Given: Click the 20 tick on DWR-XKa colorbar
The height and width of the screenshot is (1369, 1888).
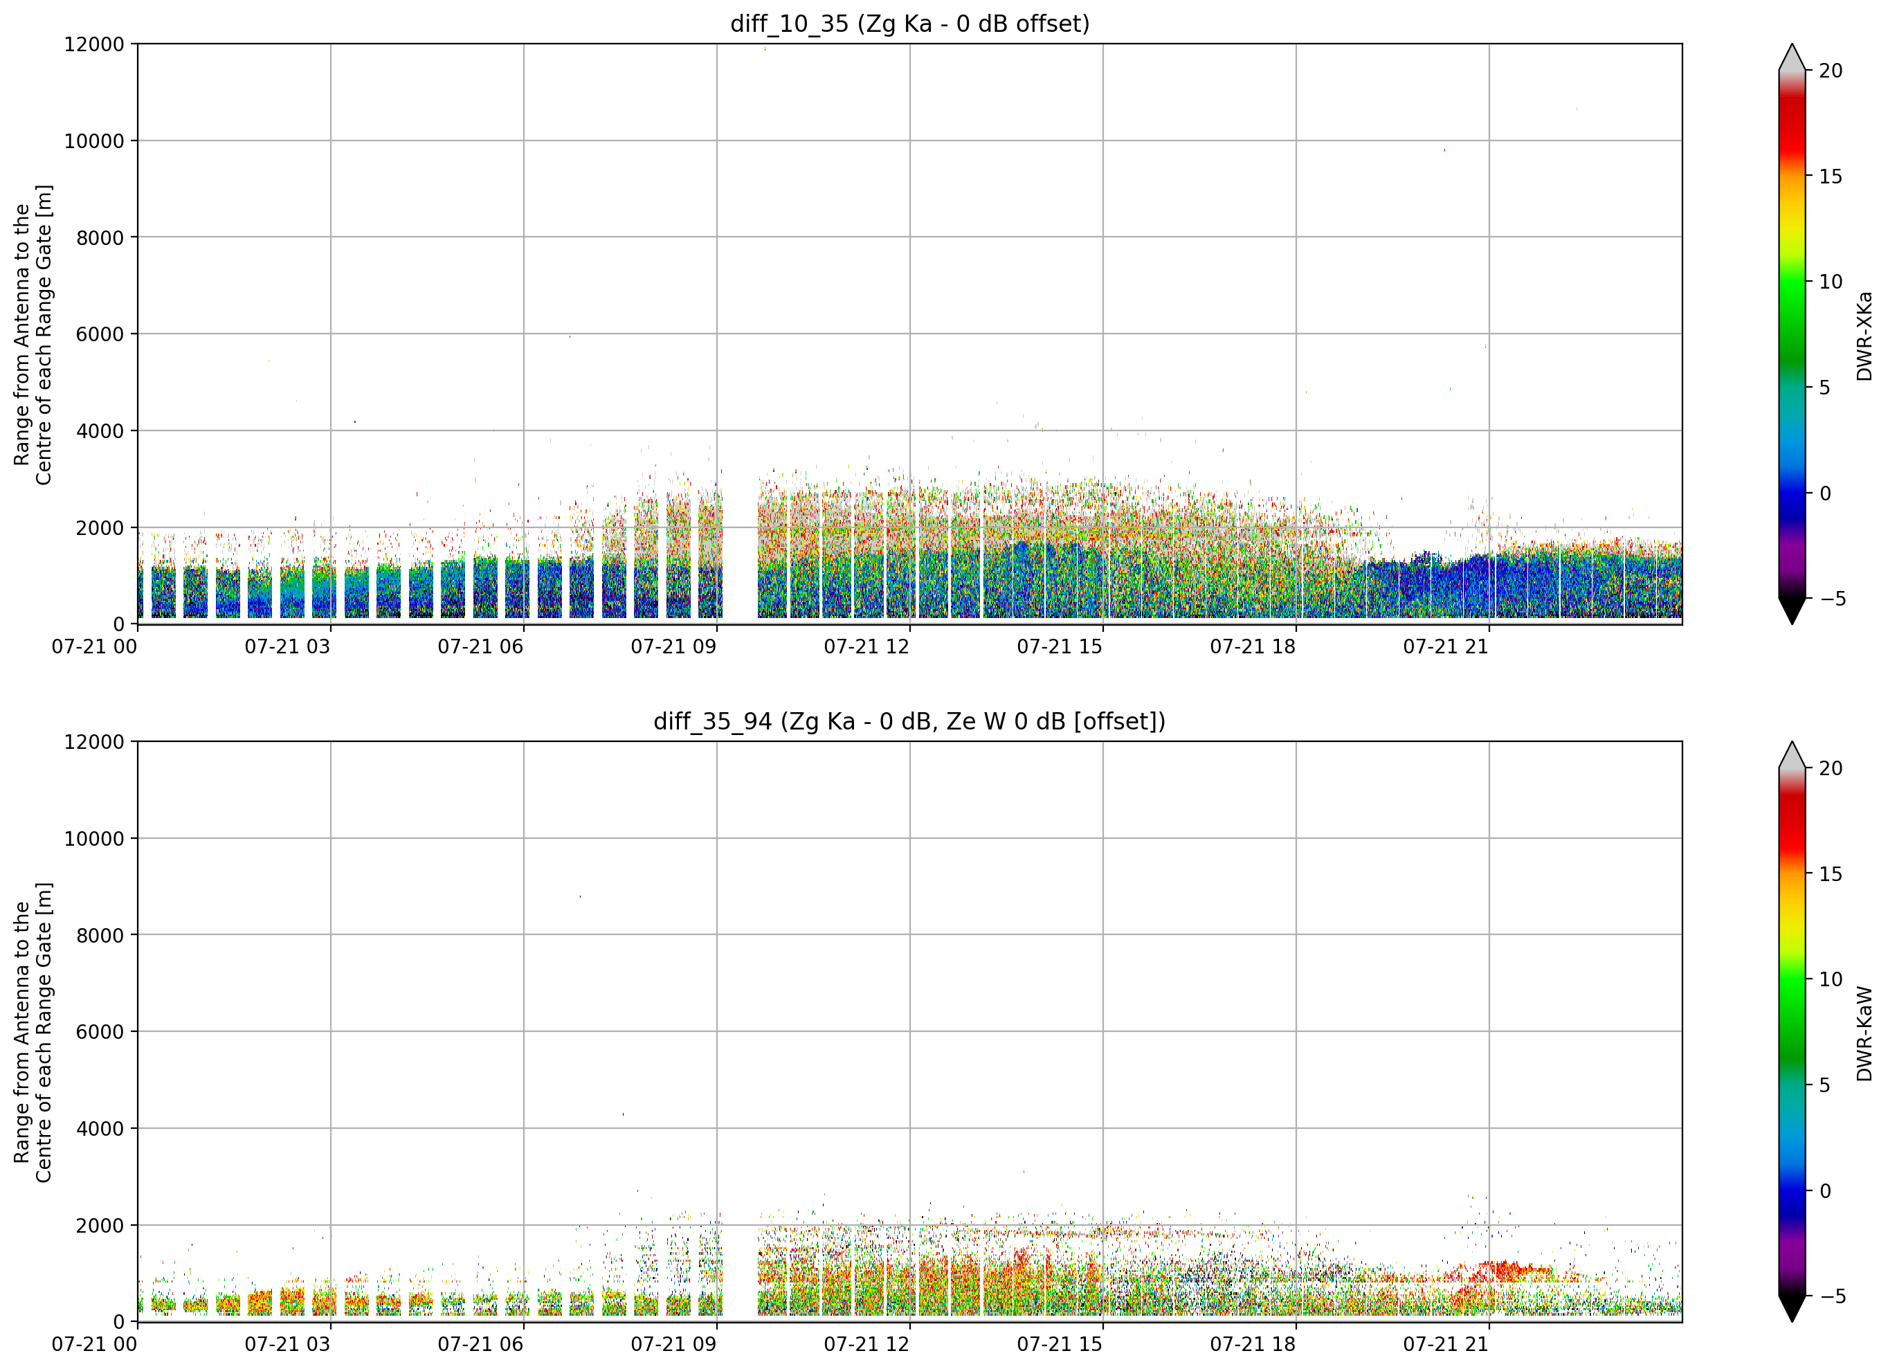Looking at the screenshot, I should pos(1831,71).
